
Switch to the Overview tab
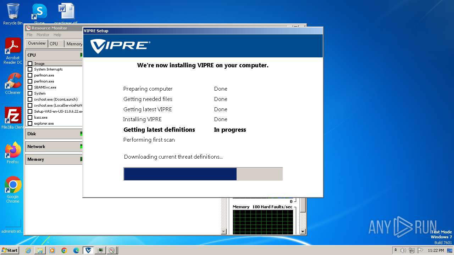point(37,43)
